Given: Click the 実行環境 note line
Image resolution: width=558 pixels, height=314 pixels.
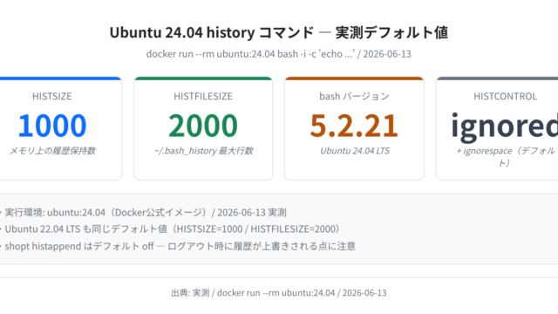Looking at the screenshot, I should [x=146, y=213].
